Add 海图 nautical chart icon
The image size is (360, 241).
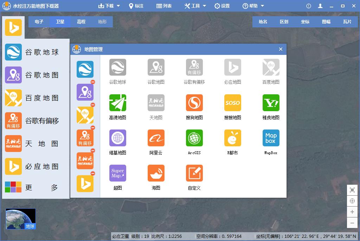[156, 173]
